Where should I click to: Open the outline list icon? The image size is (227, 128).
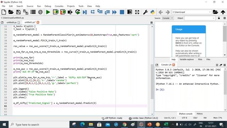(x=33, y=12)
